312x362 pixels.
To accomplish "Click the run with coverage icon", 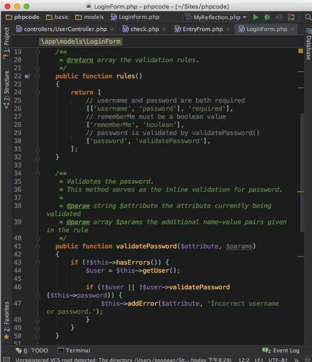I will tap(279, 17).
